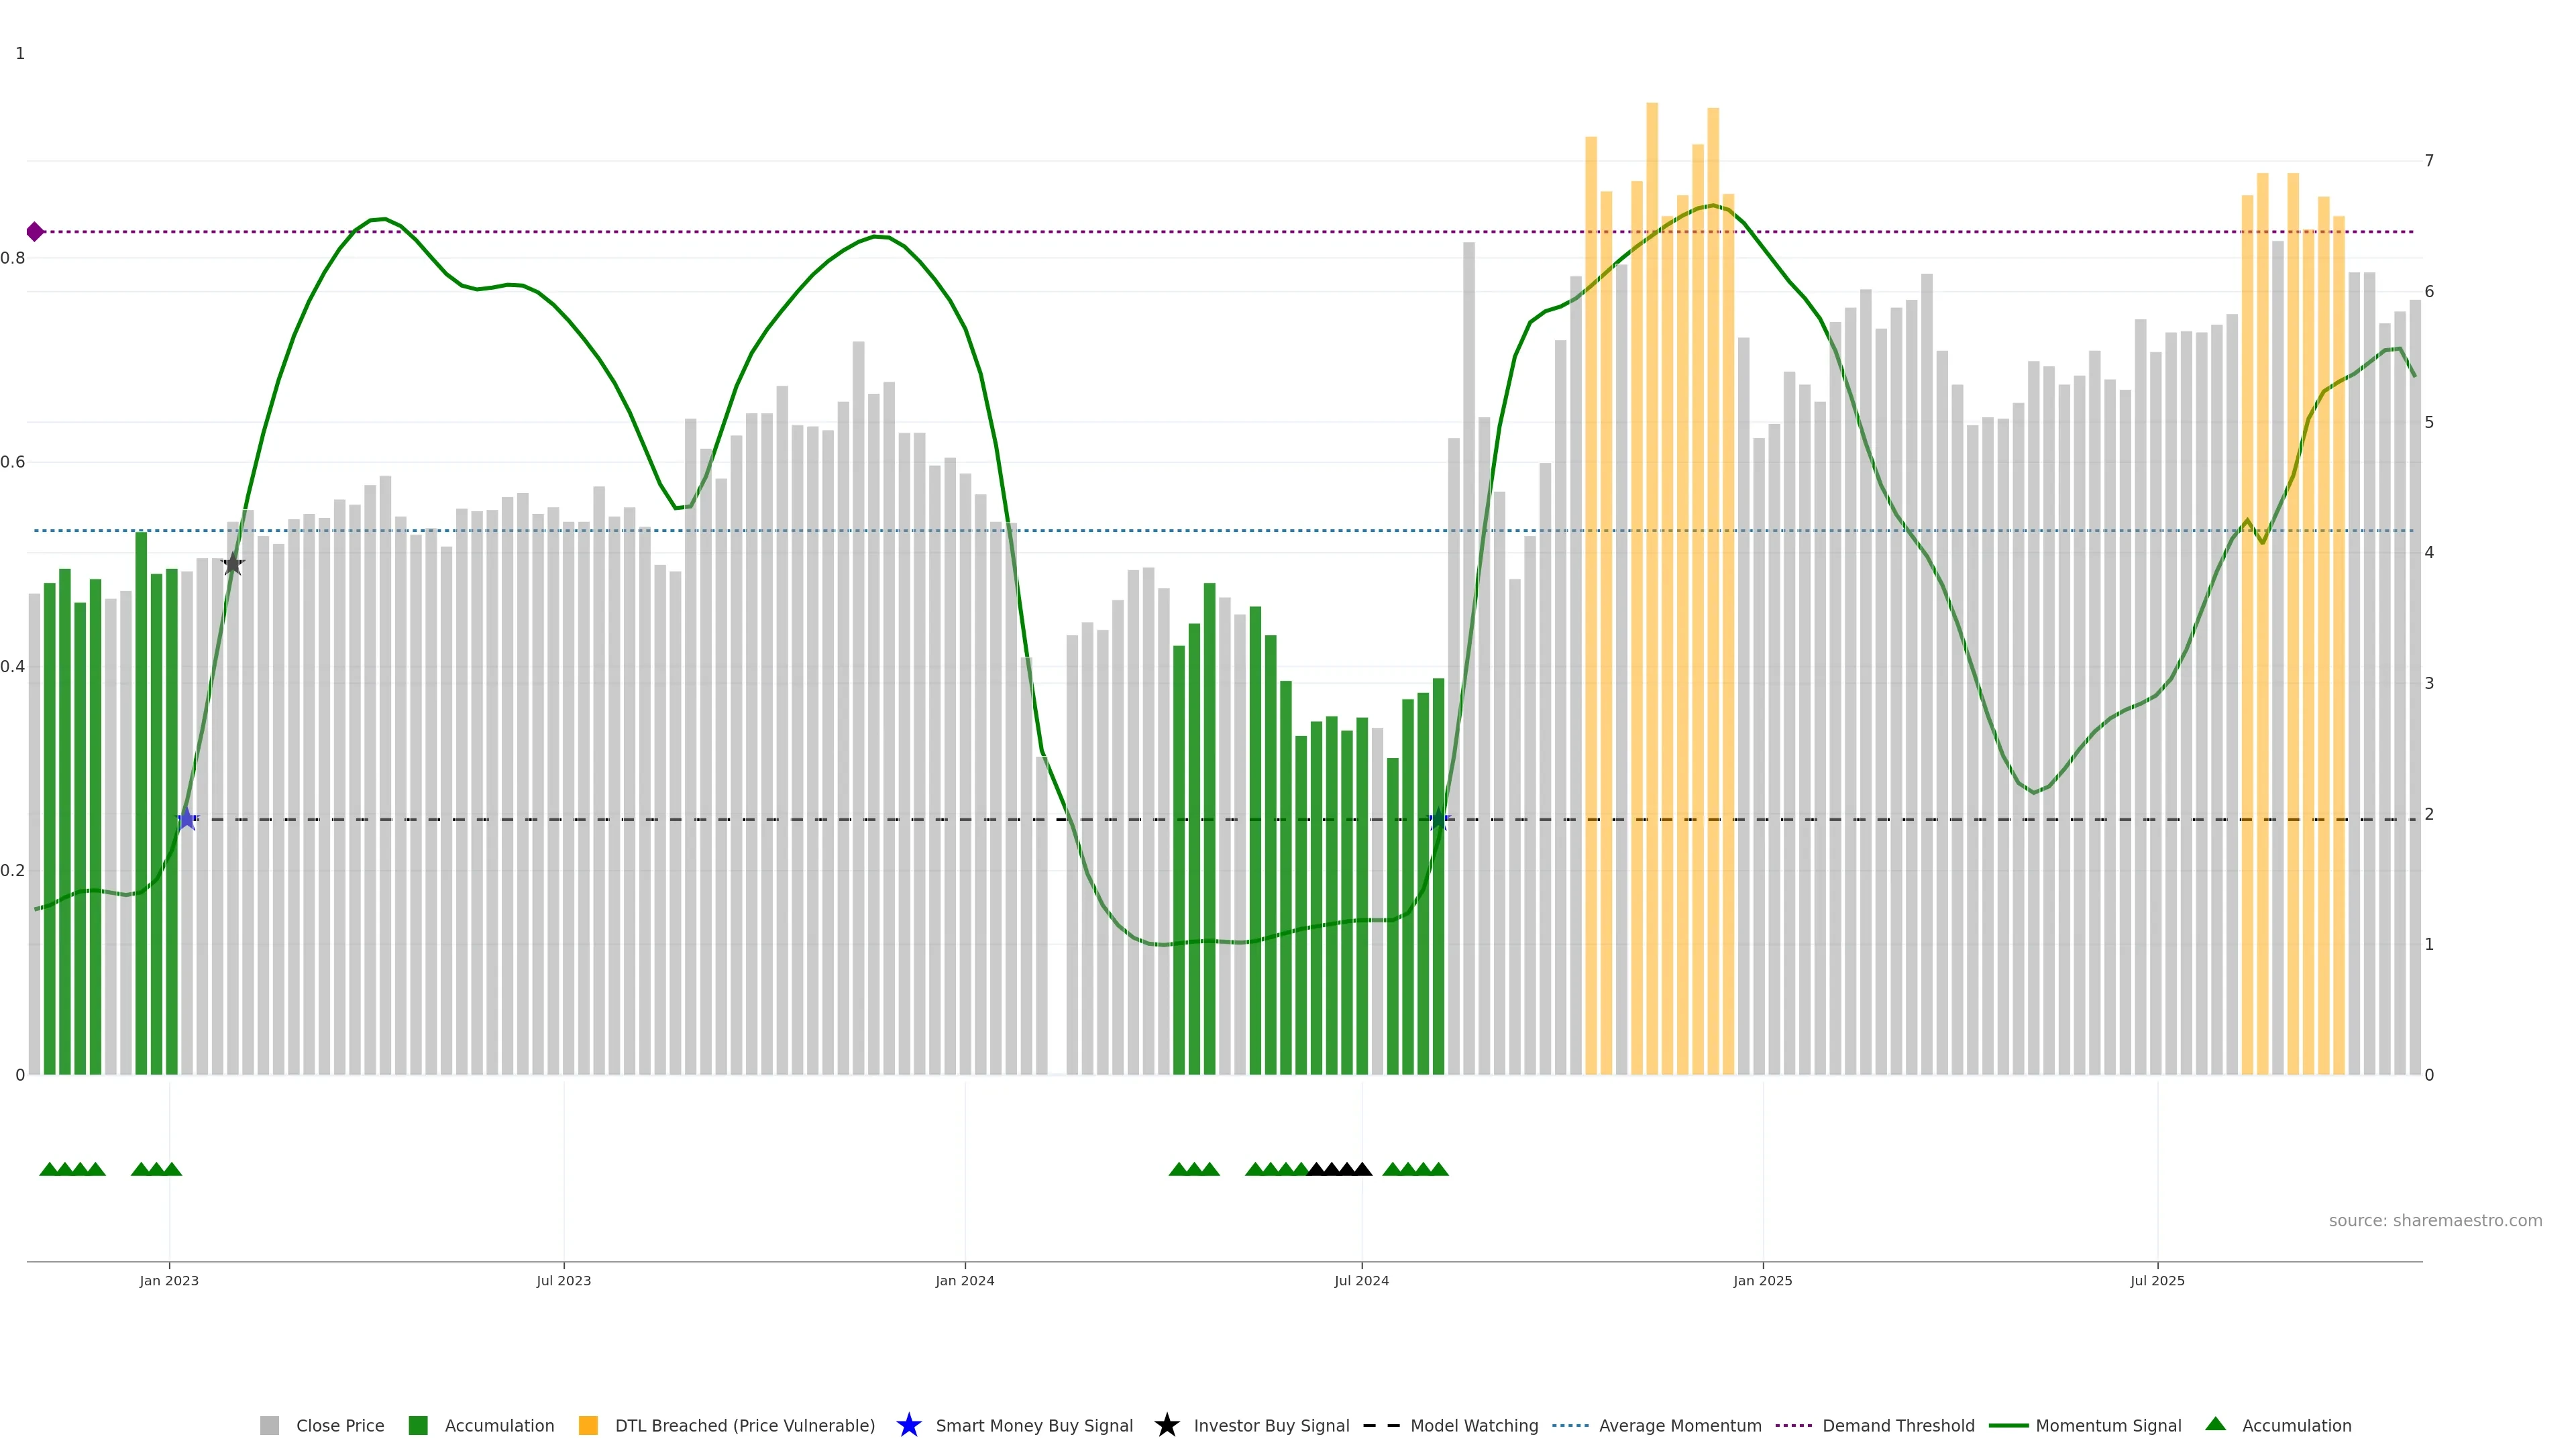Image resolution: width=2576 pixels, height=1449 pixels.
Task: Toggle Average Momentum legend entry
Action: point(1679,1425)
